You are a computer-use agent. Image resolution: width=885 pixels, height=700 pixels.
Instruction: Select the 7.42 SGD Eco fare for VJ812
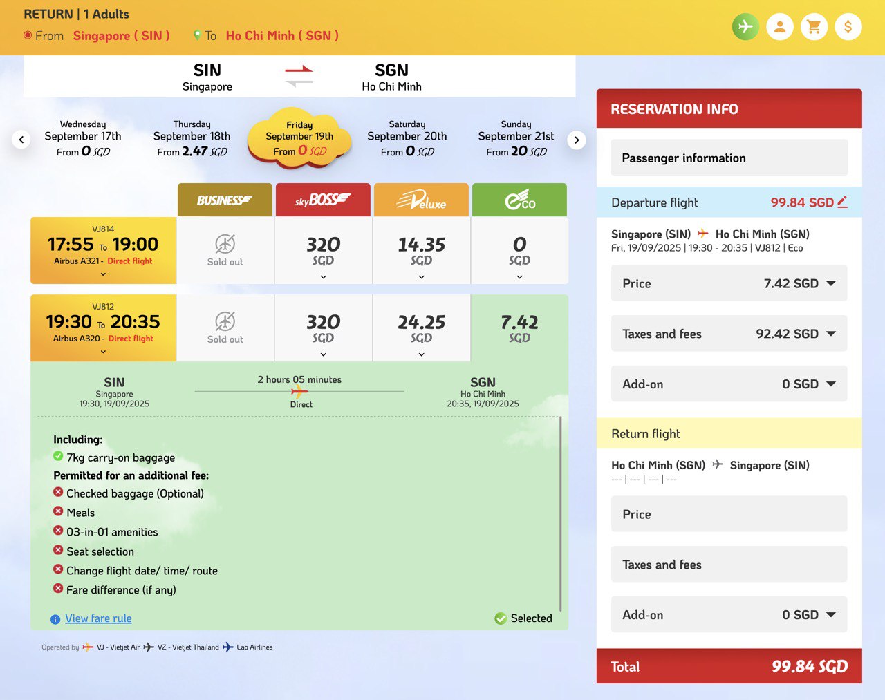coord(519,328)
